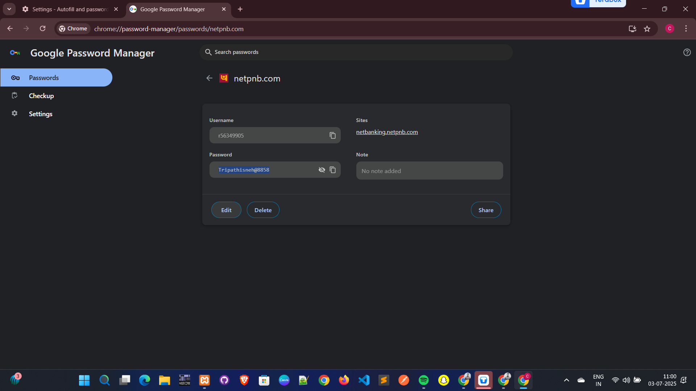The height and width of the screenshot is (391, 696).
Task: Copy the username to clipboard
Action: coord(332,135)
